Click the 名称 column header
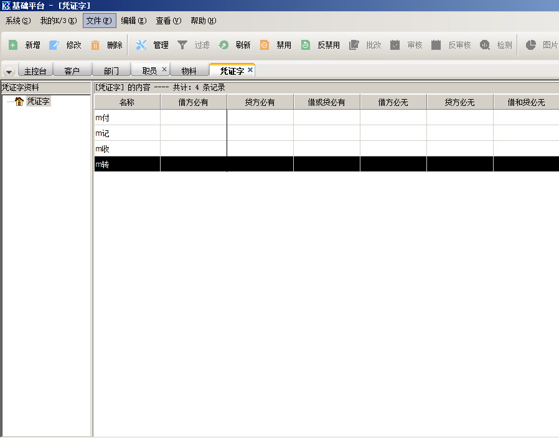Screen dimensions: 559x438 click(x=127, y=102)
